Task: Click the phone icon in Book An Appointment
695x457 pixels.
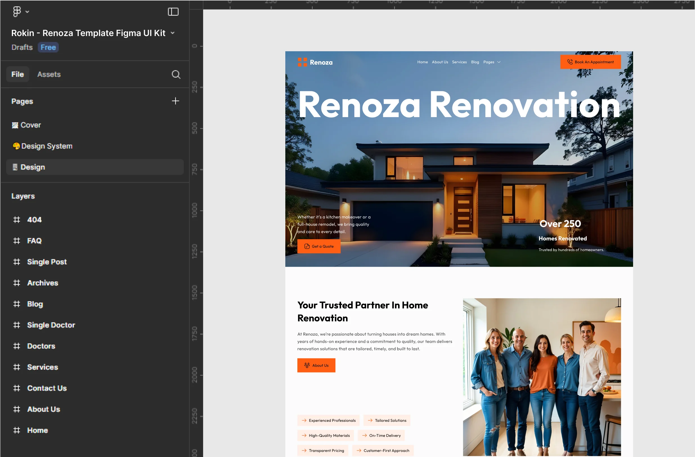Action: pyautogui.click(x=570, y=62)
